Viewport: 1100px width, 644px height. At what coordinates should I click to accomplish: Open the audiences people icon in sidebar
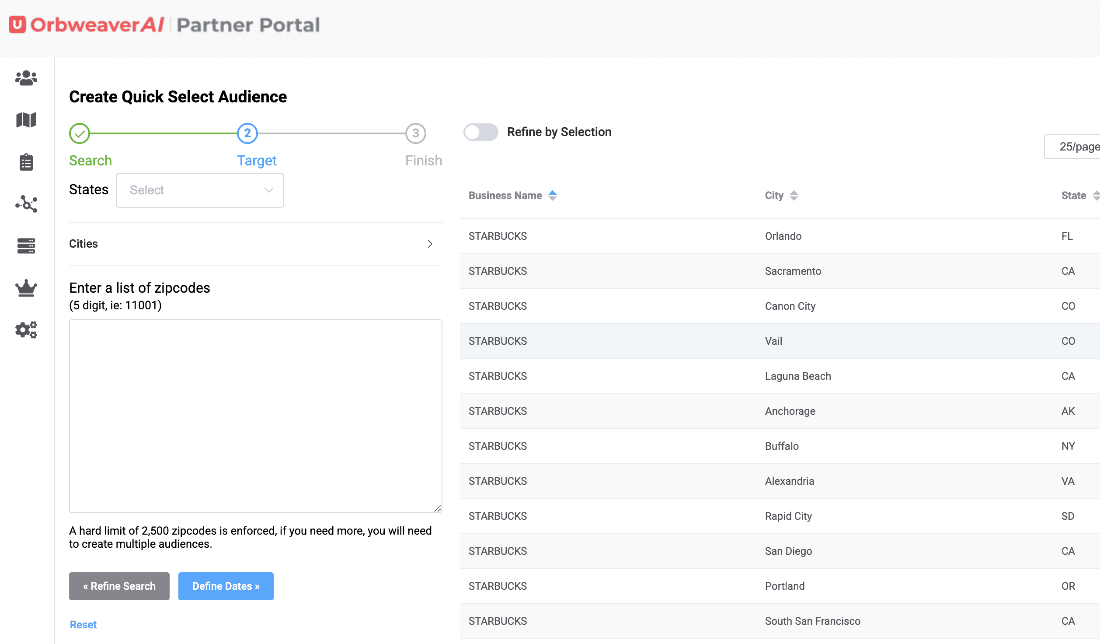(x=26, y=78)
